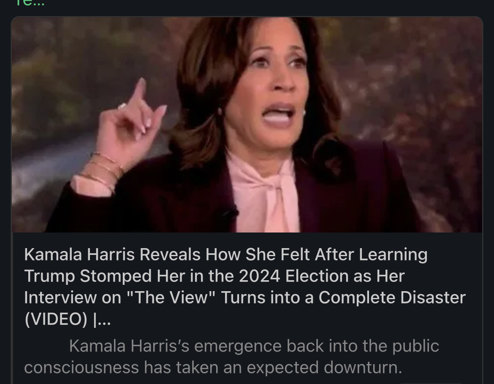Click the truncated '(VIDEO) |...' headline ending

point(68,319)
